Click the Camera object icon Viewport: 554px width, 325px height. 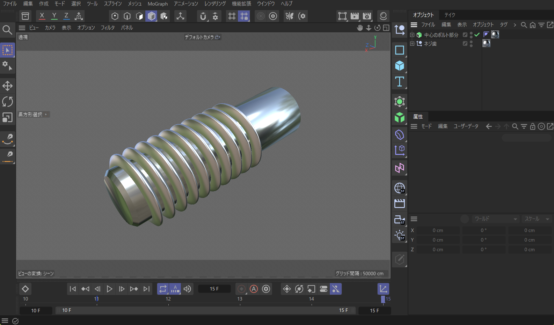[399, 220]
